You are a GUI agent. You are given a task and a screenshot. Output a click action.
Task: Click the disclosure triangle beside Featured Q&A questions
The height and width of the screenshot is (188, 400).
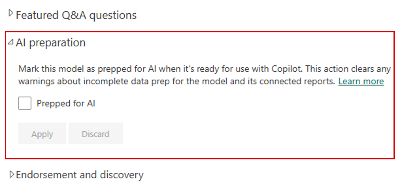[x=11, y=13]
